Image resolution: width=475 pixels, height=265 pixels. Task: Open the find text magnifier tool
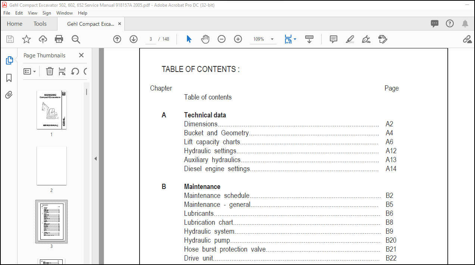coord(76,39)
